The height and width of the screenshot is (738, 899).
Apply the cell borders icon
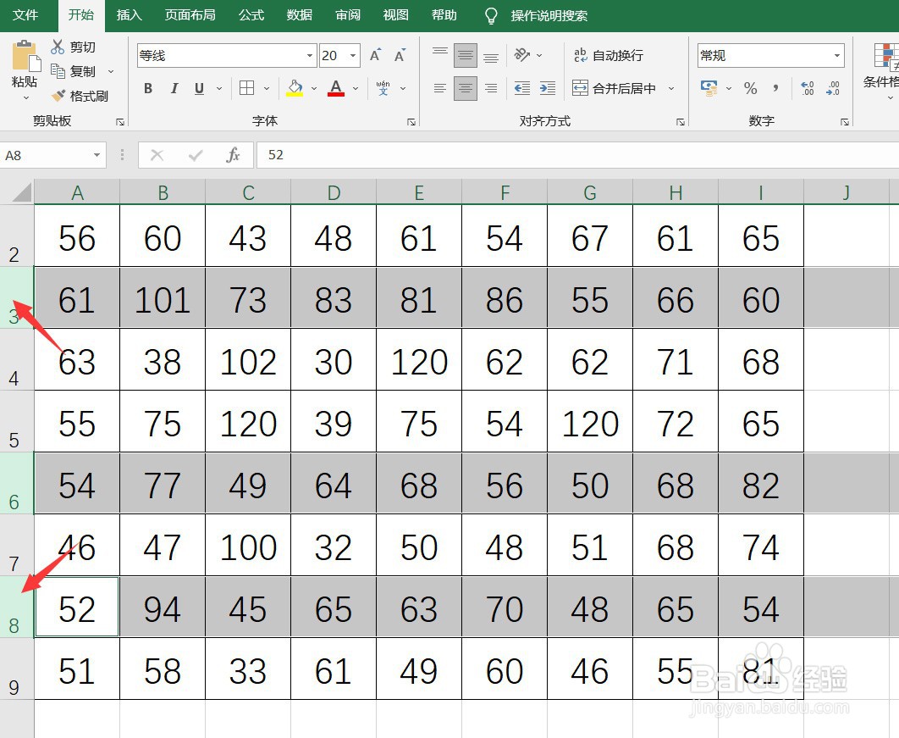246,88
